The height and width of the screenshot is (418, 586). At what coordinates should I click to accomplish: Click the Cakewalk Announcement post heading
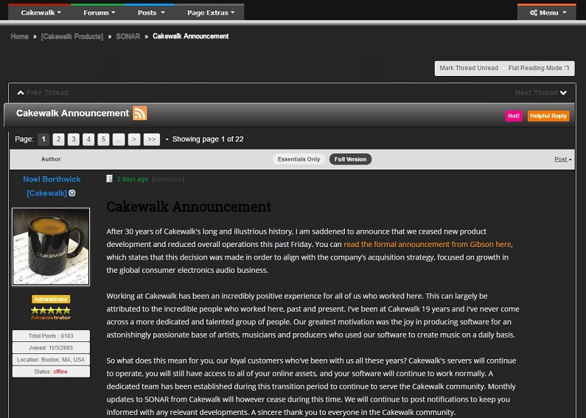point(189,206)
